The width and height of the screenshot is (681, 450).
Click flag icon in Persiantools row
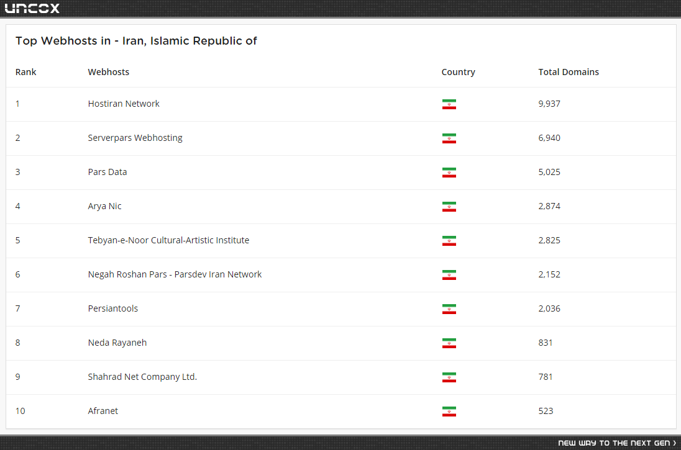pos(449,309)
